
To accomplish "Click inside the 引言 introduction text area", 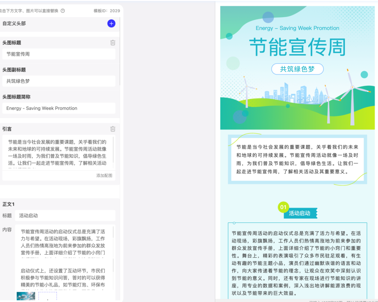I will pos(59,154).
